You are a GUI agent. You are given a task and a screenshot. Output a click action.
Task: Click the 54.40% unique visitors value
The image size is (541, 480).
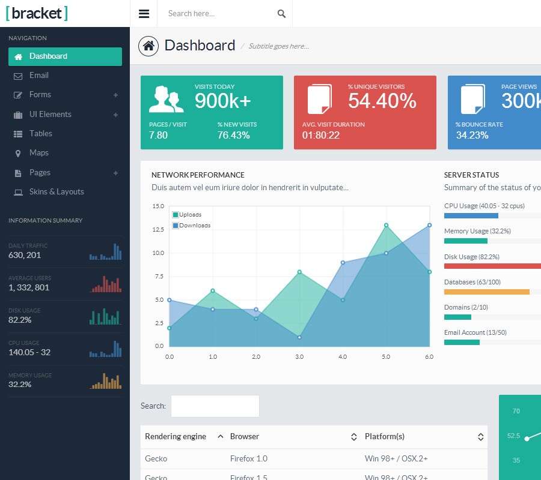(382, 101)
